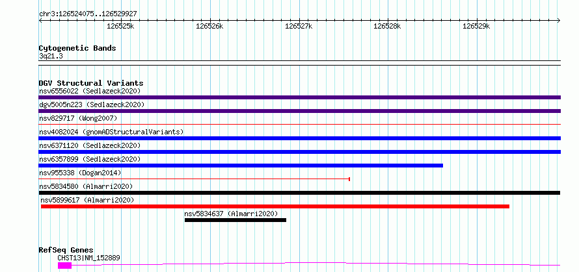Click the nsv6371120 (Sedlazeck2020) label

(90, 145)
